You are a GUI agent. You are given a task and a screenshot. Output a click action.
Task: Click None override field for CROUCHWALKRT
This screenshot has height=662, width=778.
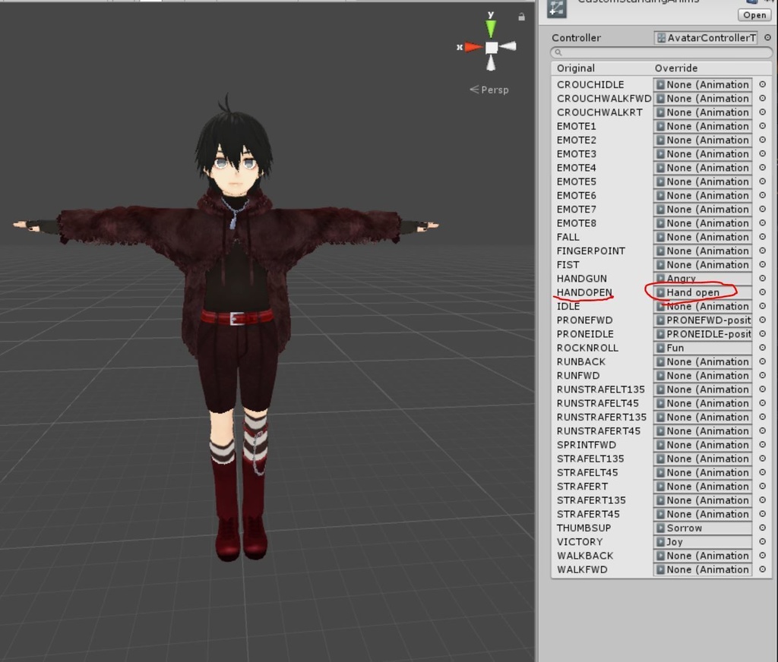click(x=703, y=112)
